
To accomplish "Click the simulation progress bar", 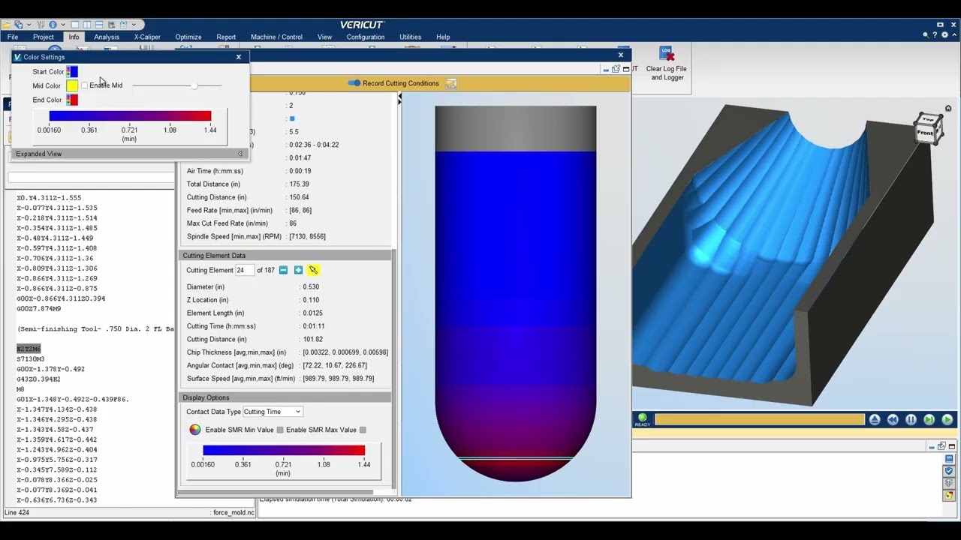I will pyautogui.click(x=759, y=420).
